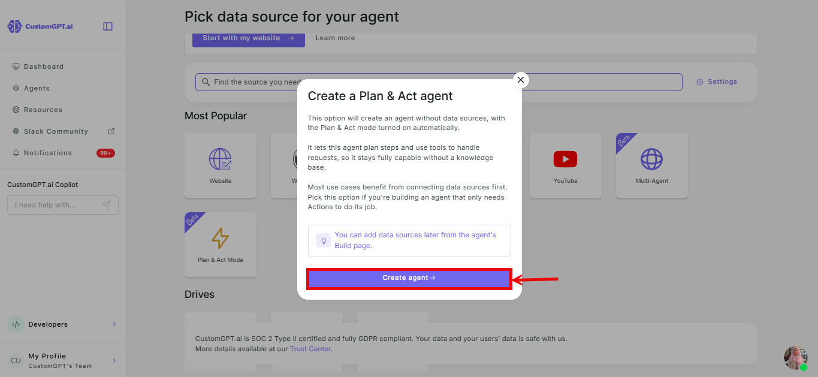Select the Multi-Agent globe card
The height and width of the screenshot is (377, 818).
click(652, 165)
